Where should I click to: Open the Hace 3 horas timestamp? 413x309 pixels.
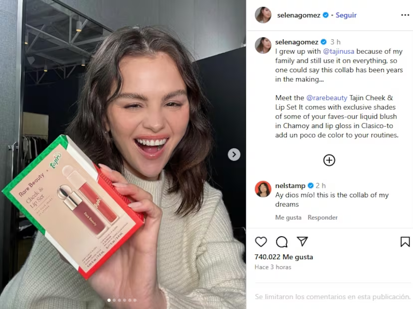coord(273,267)
